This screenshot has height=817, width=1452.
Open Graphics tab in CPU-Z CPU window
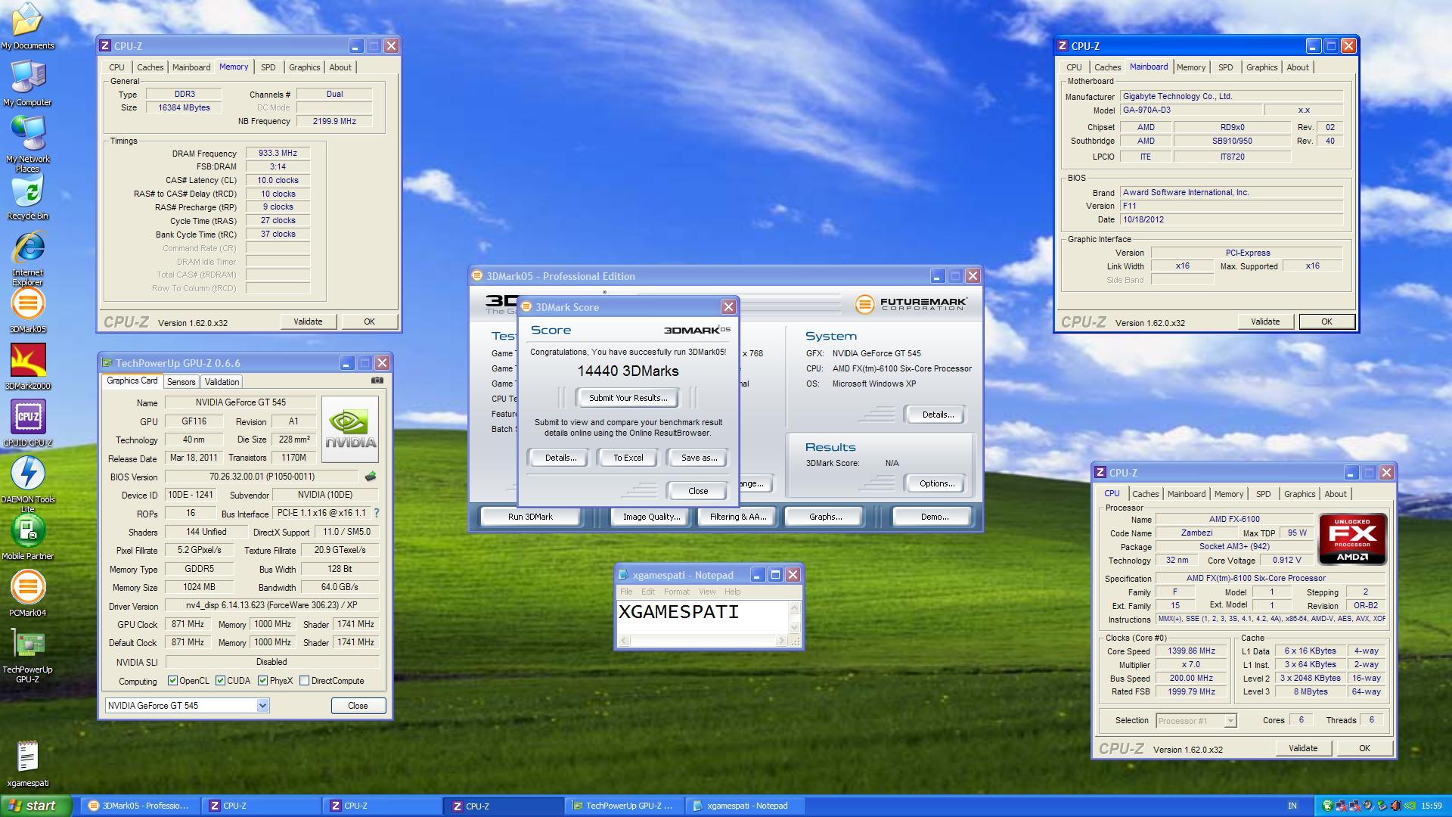tap(1299, 494)
